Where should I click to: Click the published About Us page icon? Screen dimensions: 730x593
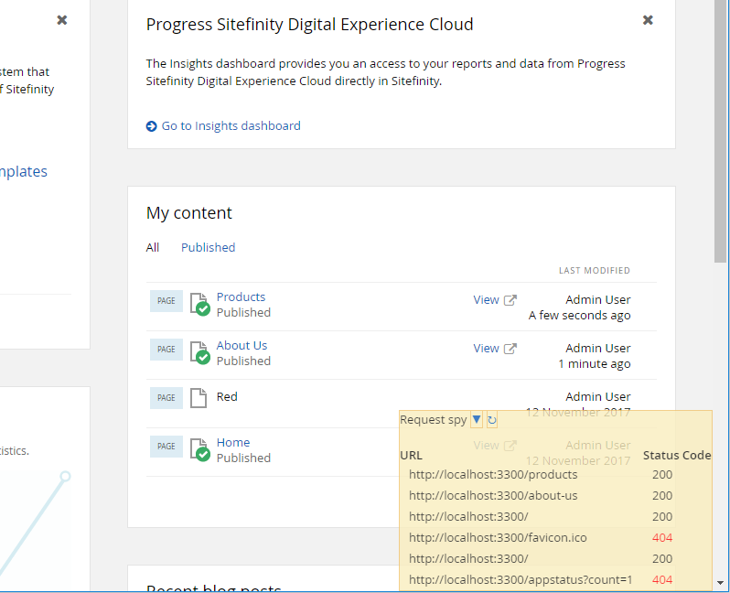pos(199,352)
